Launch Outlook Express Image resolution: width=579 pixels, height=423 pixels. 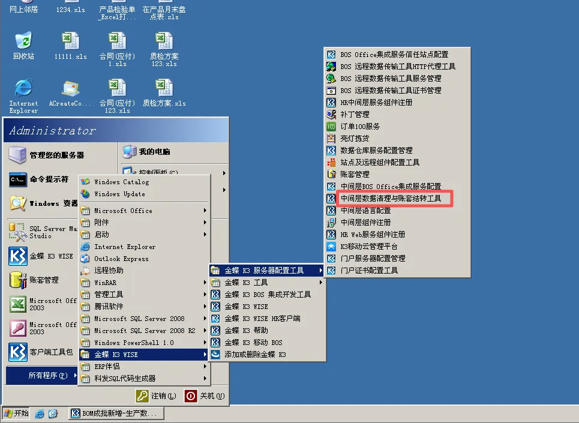point(121,259)
